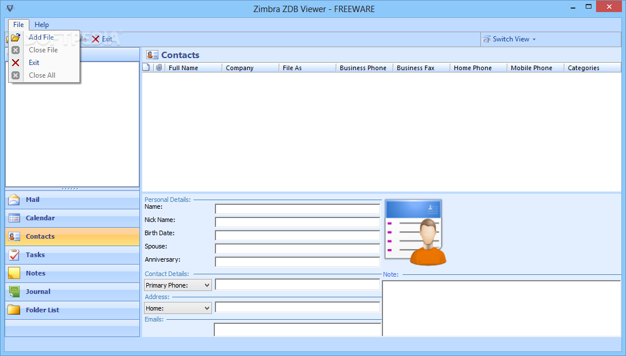Click the app logo in title bar
The image size is (626, 356).
(x=10, y=8)
